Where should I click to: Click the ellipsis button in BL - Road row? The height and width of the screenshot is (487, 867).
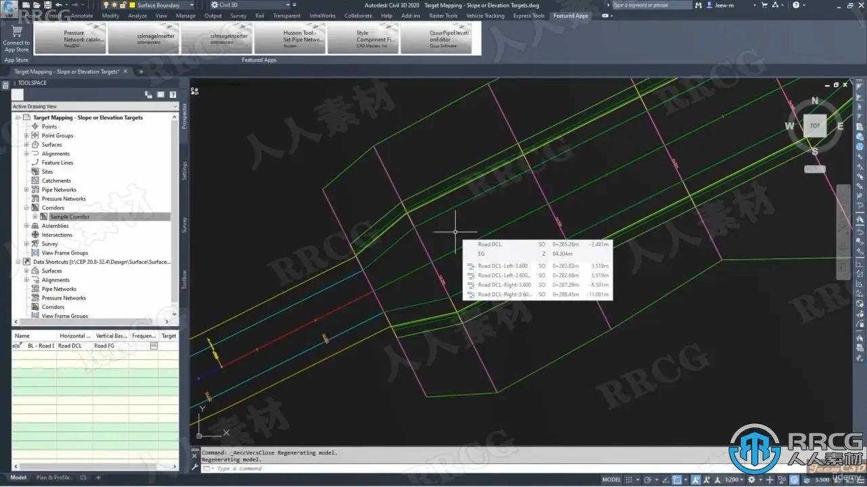[x=154, y=346]
